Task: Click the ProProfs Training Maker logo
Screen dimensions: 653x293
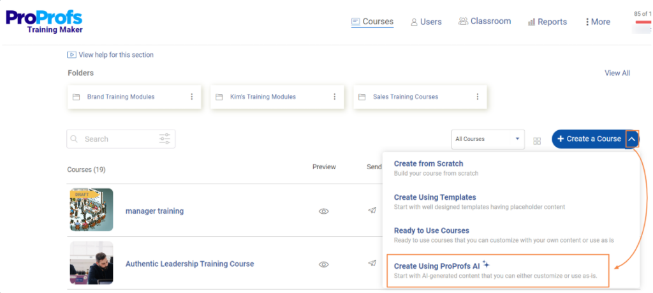Action: click(44, 20)
